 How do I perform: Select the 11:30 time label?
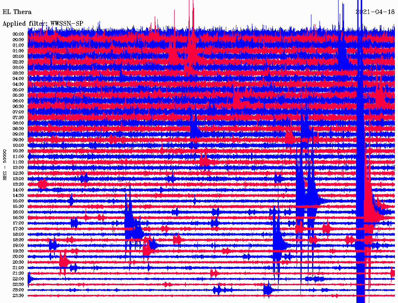18,162
